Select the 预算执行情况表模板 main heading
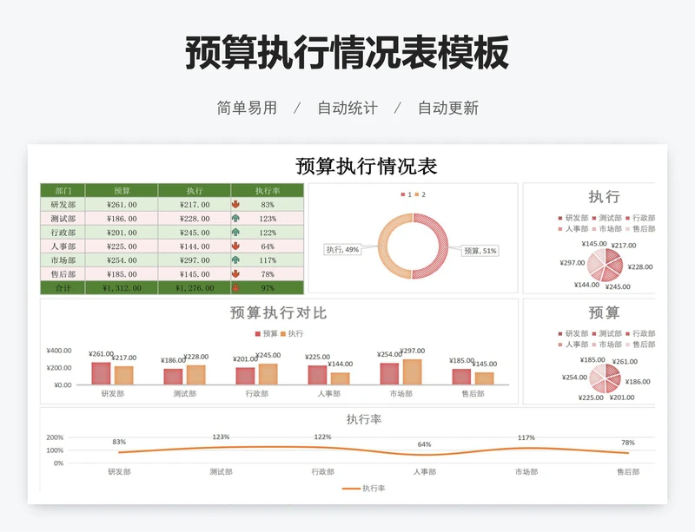This screenshot has height=532, width=695. click(x=347, y=52)
